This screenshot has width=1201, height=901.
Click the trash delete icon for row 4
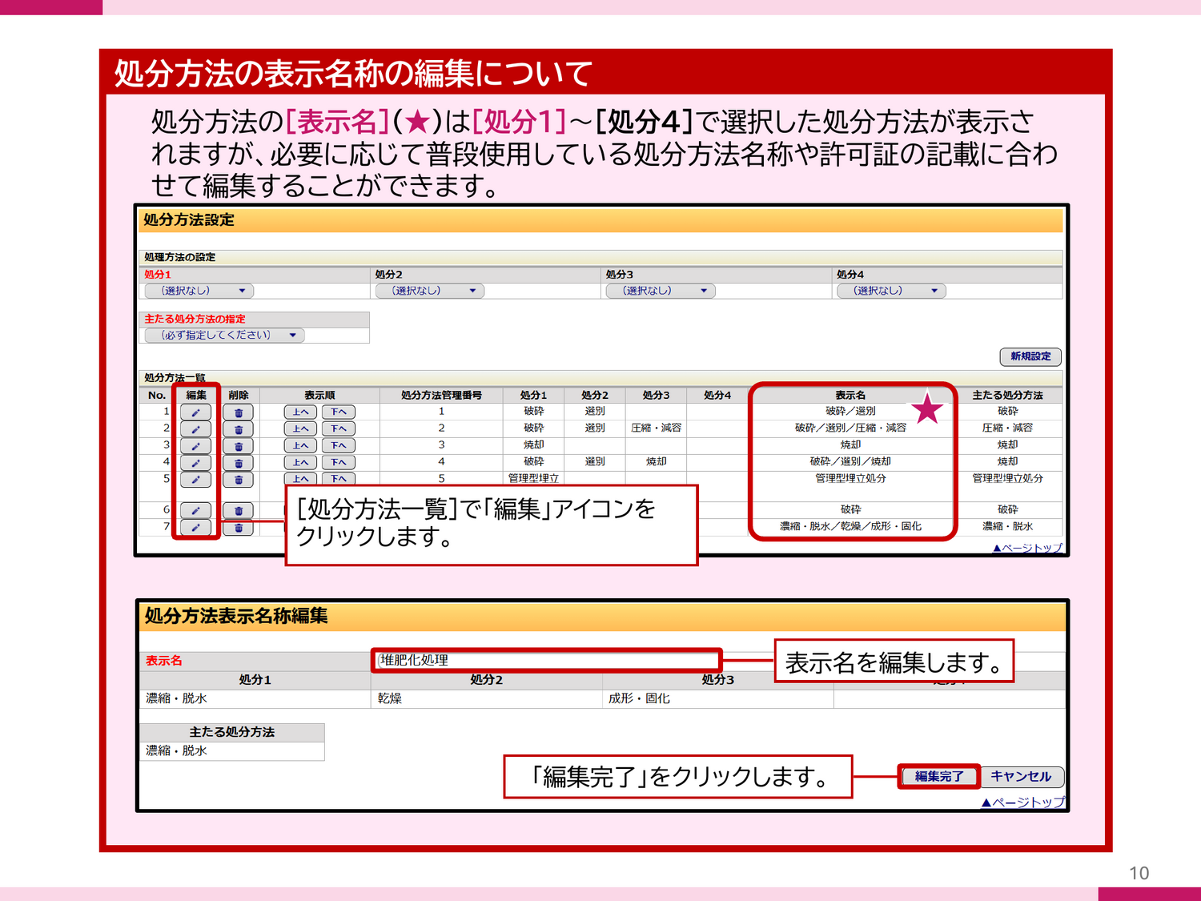point(238,463)
